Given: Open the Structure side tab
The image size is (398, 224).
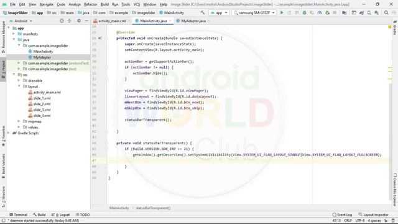Looking at the screenshot, I should 3,197.
